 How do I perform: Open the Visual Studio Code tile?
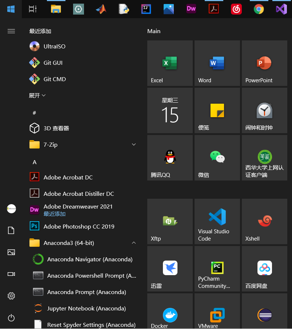(x=217, y=222)
